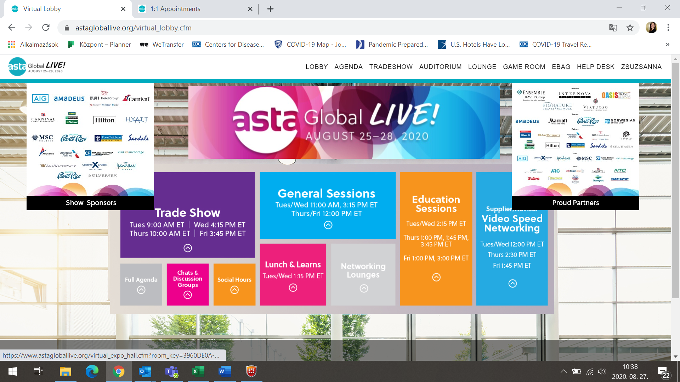The image size is (680, 382).
Task: Click the arrow icon under Networking Lounges
Action: (x=364, y=289)
